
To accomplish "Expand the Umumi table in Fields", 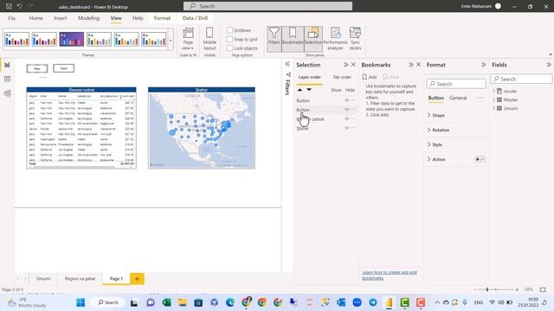I will 493,109.
